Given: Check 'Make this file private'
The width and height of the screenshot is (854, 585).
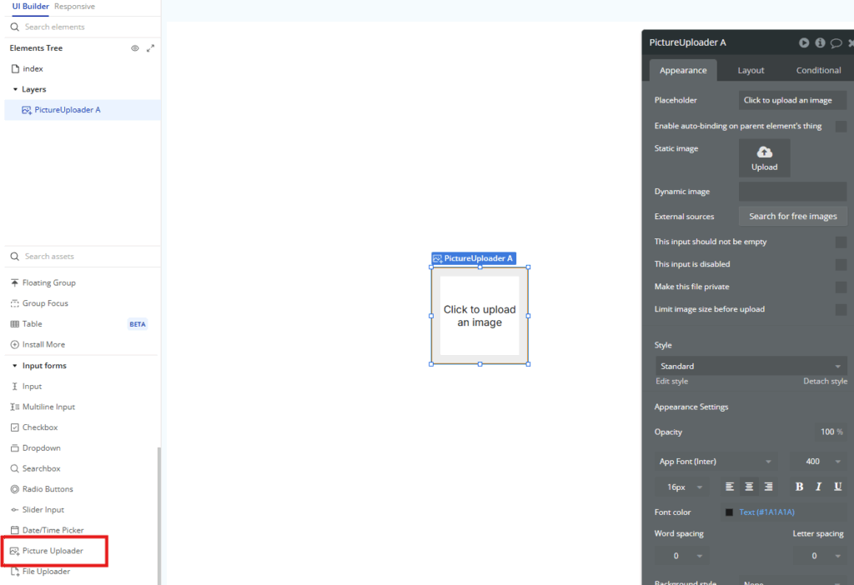Looking at the screenshot, I should point(841,287).
